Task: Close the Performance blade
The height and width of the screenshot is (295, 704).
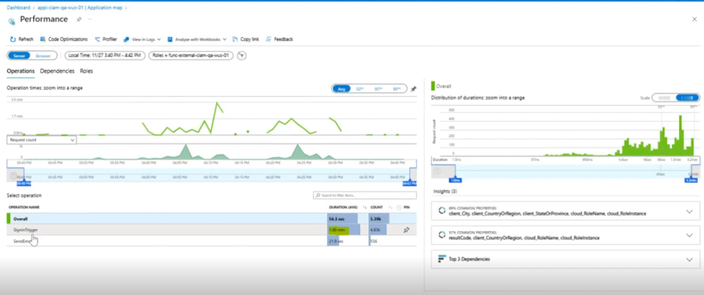Action: pos(694,19)
